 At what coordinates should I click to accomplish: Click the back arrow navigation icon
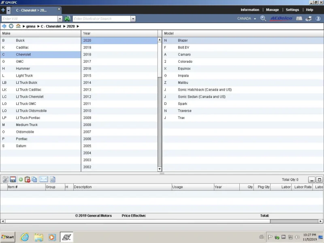click(x=4, y=26)
